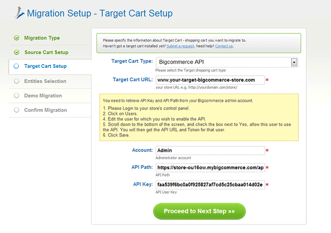
Task: Click hint 'your store URL e.g. http://yourdomain.com/store/'
Action: point(196,87)
